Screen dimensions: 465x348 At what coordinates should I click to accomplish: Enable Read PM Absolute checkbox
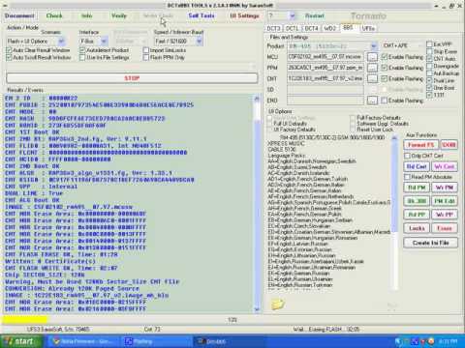pos(407,177)
